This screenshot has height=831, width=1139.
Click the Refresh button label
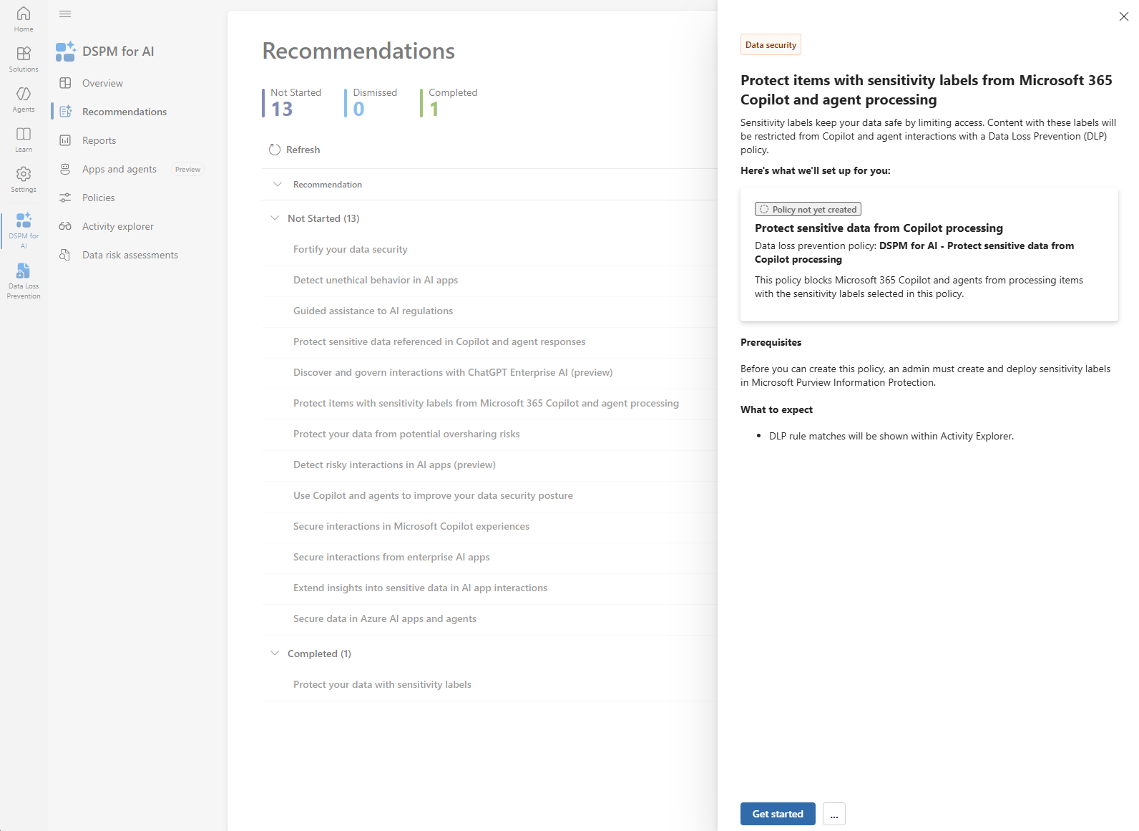303,150
